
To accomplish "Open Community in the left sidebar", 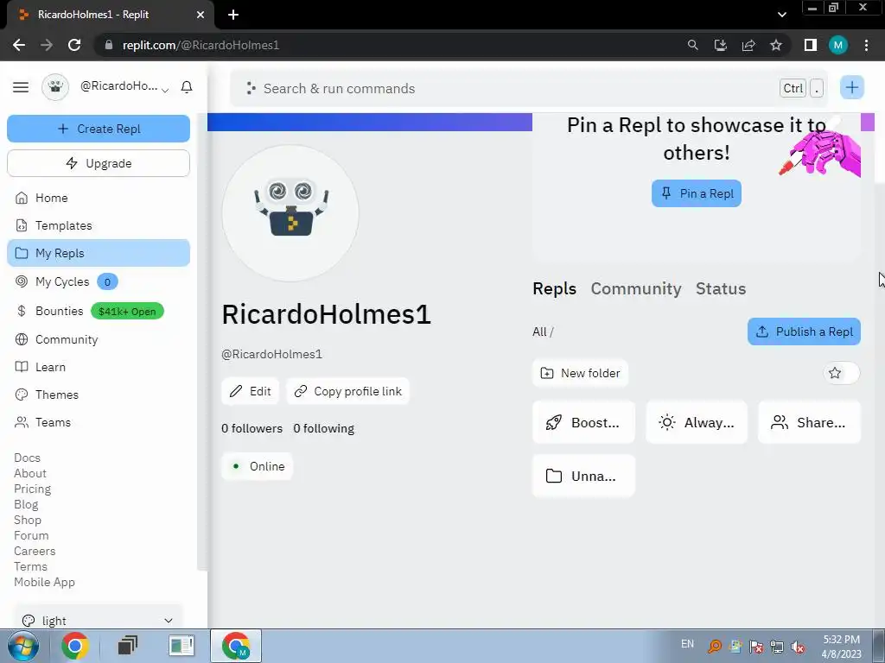I will coord(99,339).
